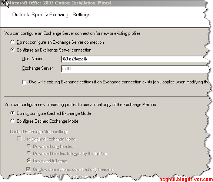
Task: Click the 'Exchange Server:' label
Action: [x=38, y=68]
